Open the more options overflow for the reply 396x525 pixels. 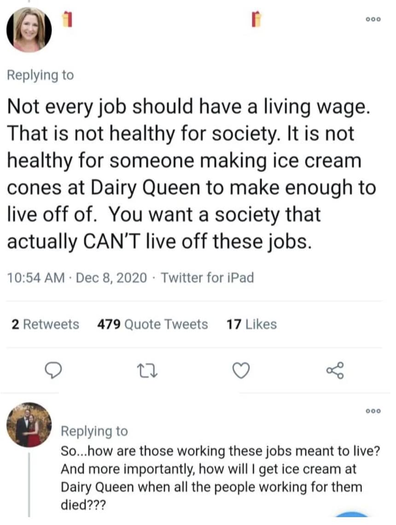click(373, 410)
